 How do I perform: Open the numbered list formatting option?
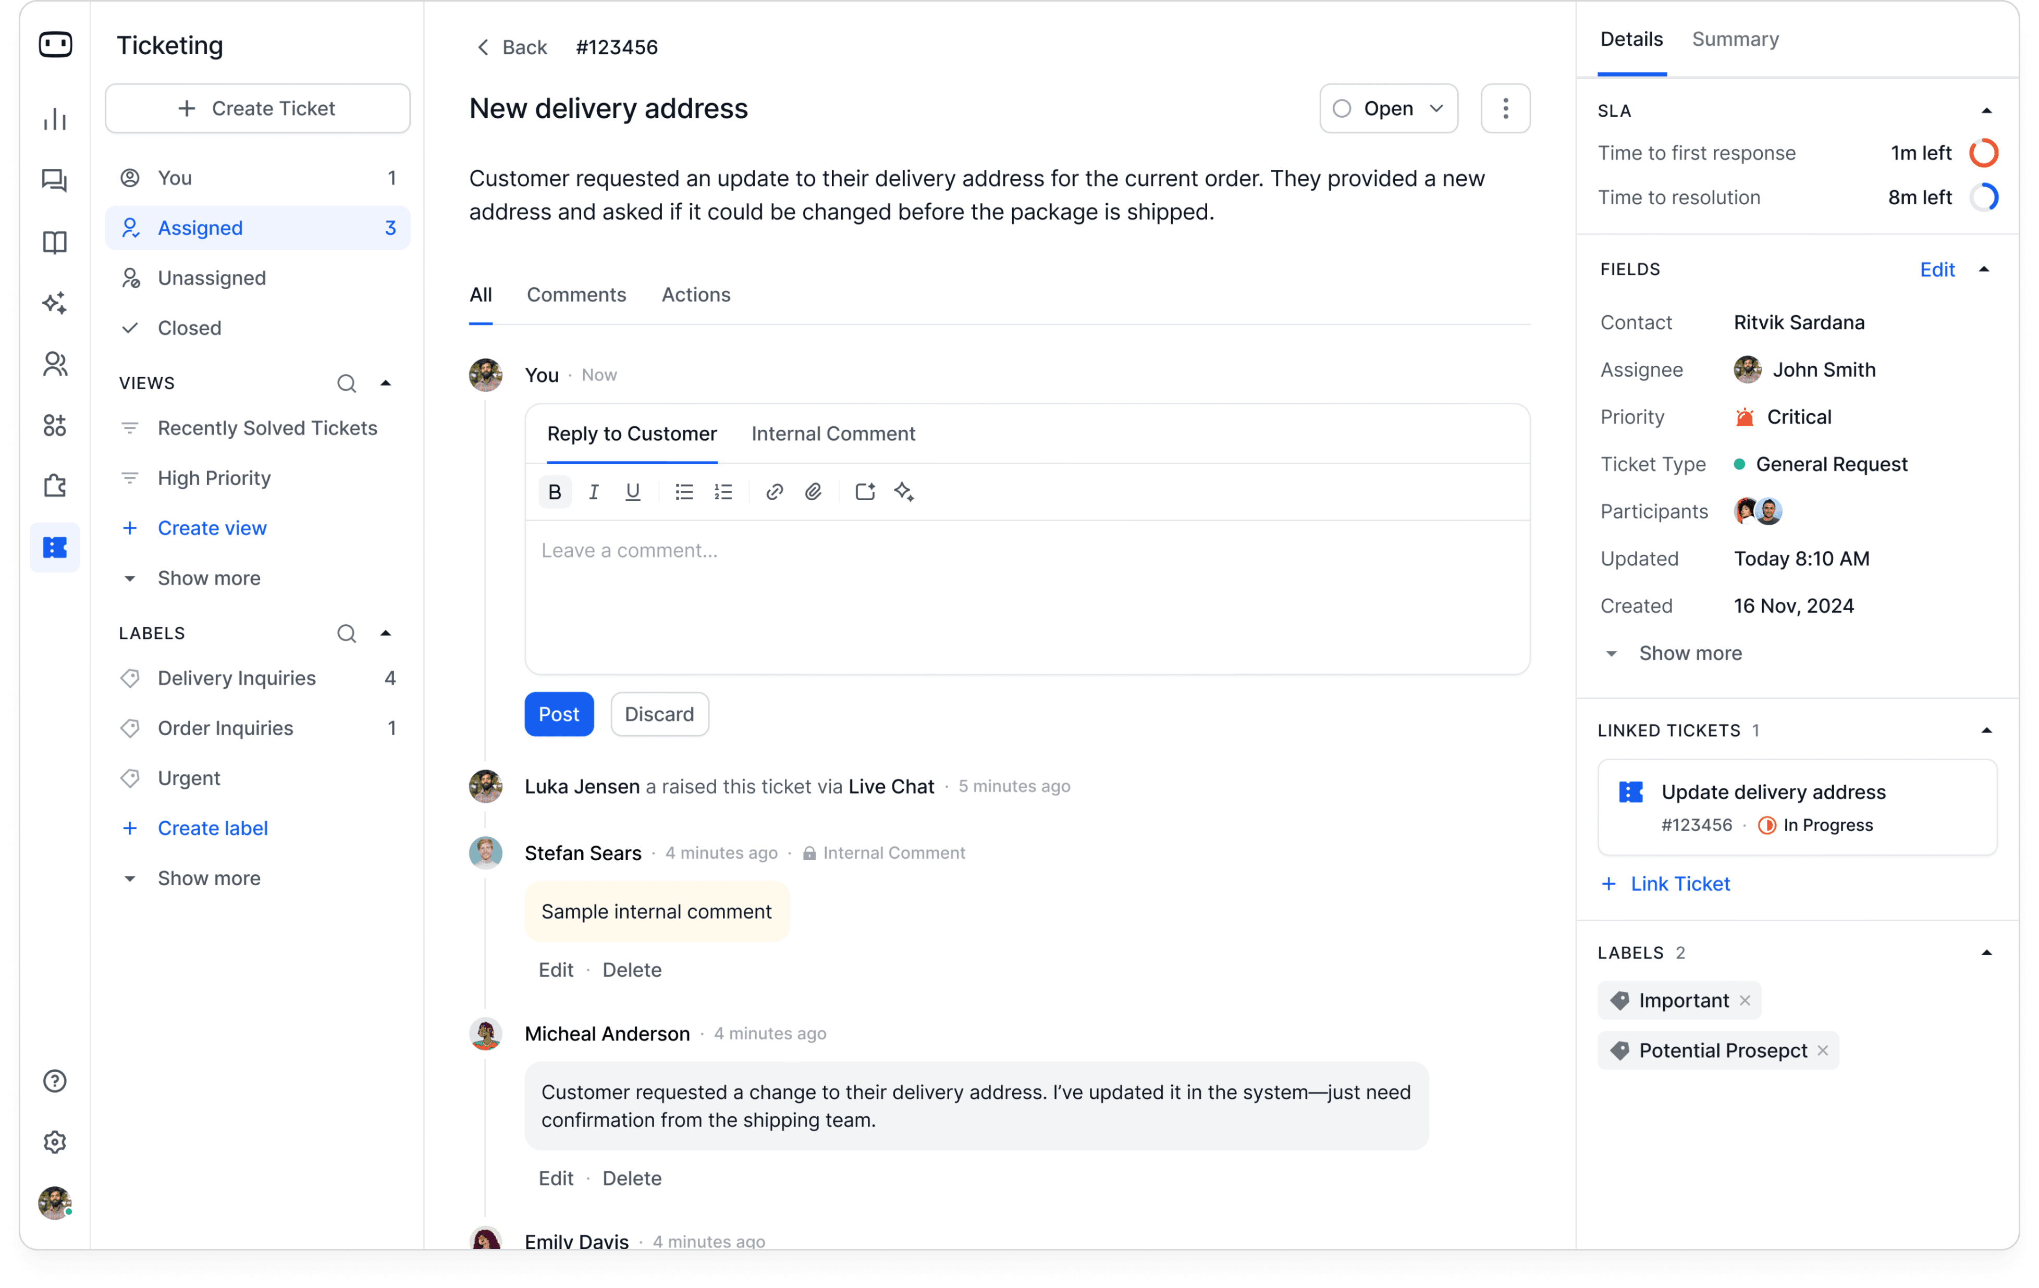[x=723, y=492]
